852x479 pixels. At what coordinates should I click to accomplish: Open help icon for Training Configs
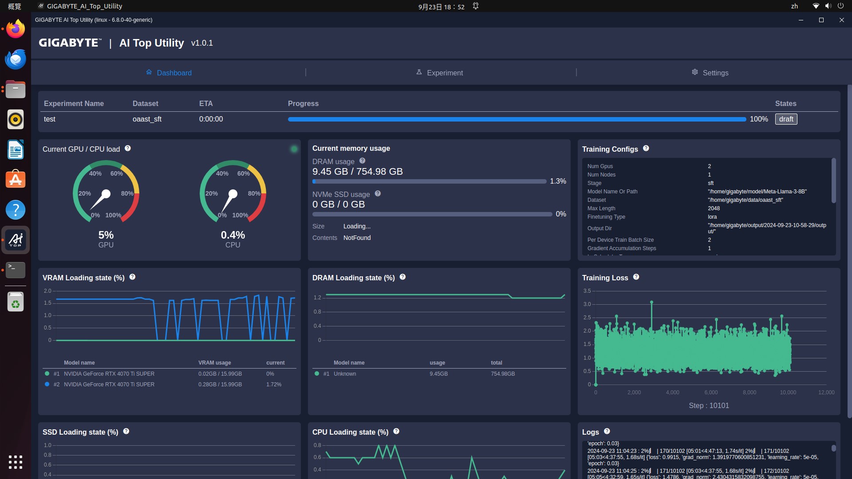click(x=646, y=149)
